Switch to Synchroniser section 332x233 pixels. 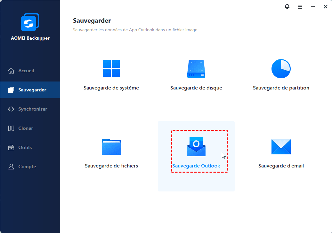pos(30,109)
